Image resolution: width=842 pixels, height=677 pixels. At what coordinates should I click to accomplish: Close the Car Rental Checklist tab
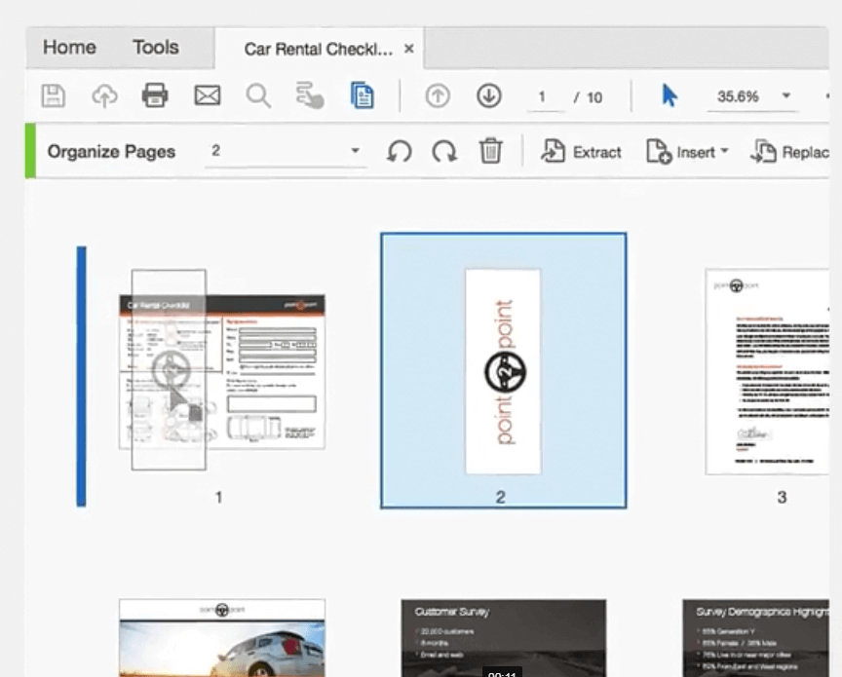click(409, 48)
